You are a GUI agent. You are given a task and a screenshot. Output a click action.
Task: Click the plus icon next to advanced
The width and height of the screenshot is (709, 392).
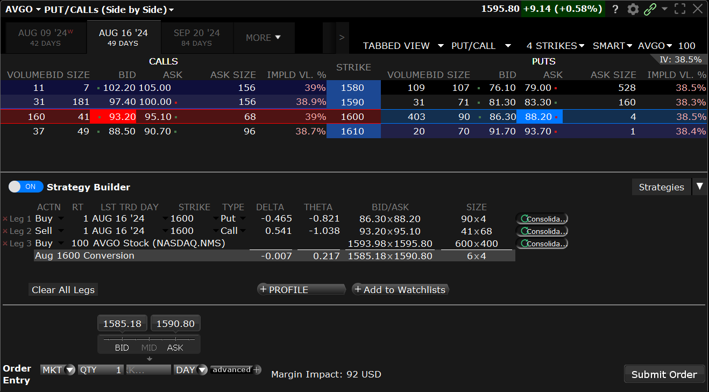(257, 369)
